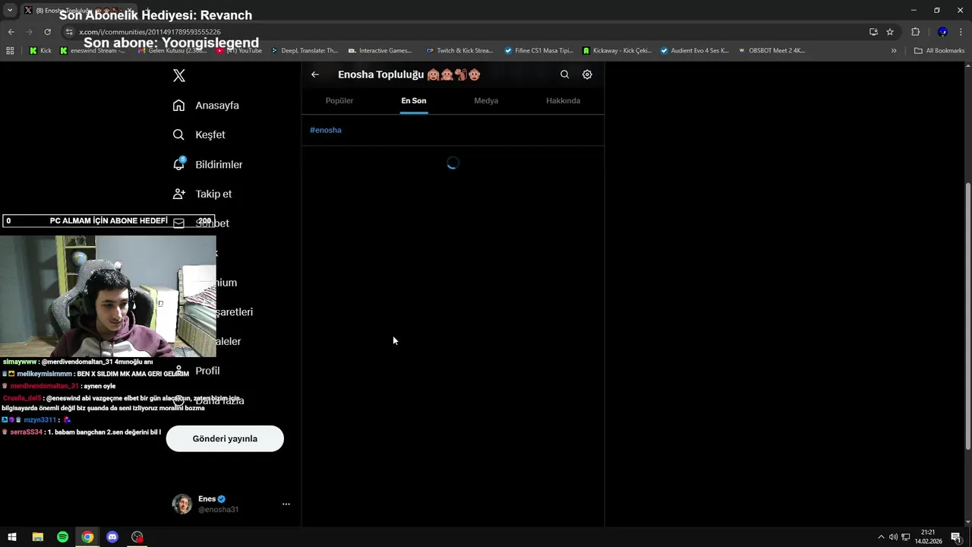Reload the page in Chrome

click(x=47, y=32)
